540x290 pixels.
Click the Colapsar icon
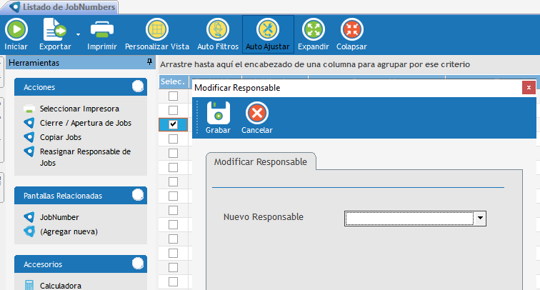pyautogui.click(x=351, y=29)
